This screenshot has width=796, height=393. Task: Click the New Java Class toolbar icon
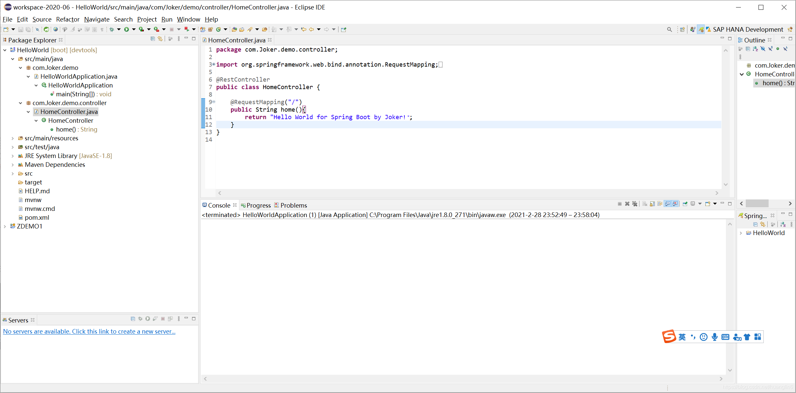click(218, 29)
